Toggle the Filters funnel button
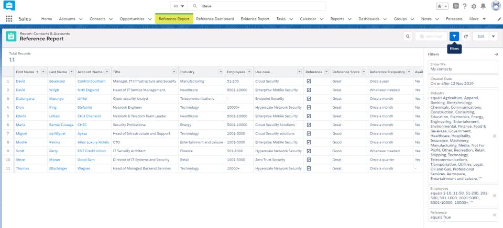This screenshot has height=228, width=503. coord(454,37)
